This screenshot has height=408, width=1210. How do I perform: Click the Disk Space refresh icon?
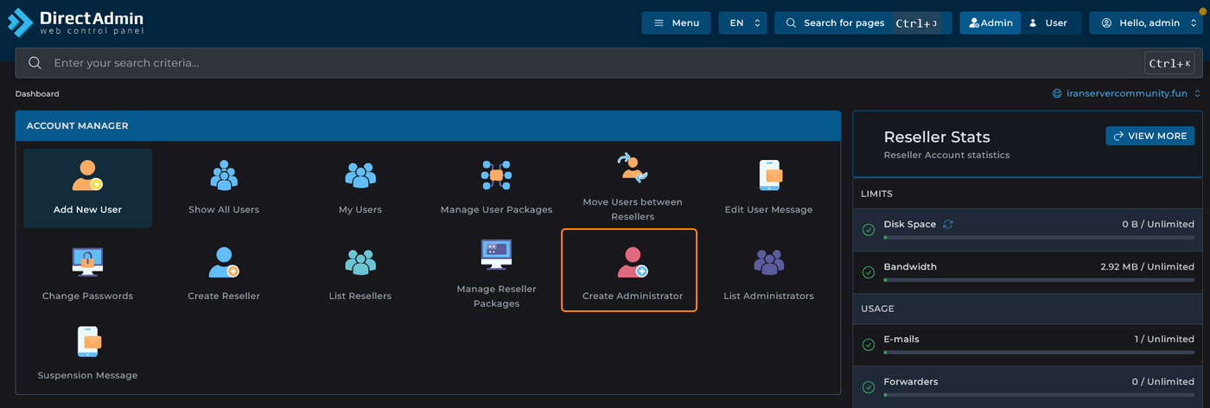point(948,224)
